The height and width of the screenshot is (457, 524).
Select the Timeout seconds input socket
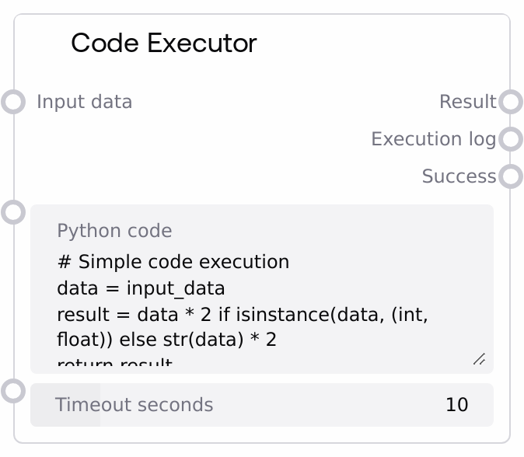tap(13, 390)
